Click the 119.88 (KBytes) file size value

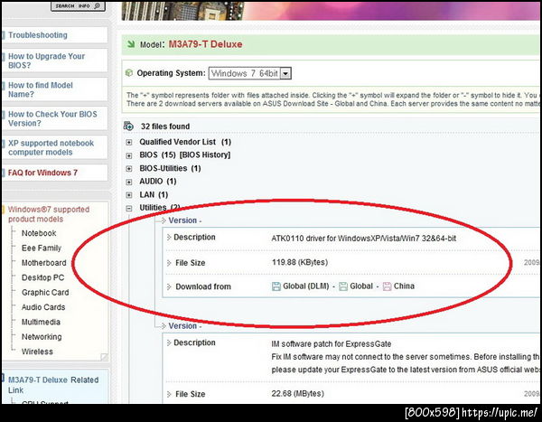(x=300, y=262)
